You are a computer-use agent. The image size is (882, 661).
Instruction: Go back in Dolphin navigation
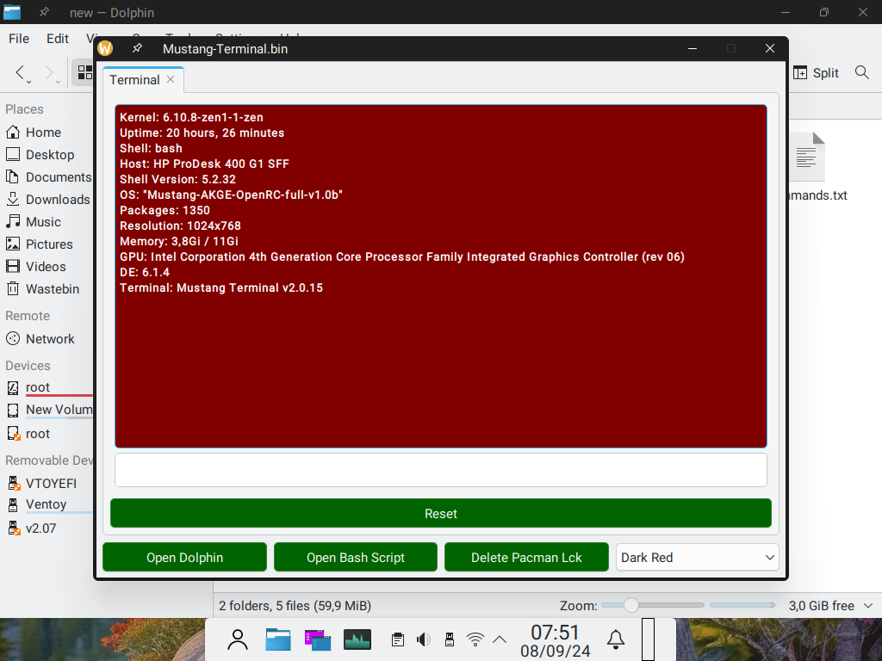pos(22,73)
